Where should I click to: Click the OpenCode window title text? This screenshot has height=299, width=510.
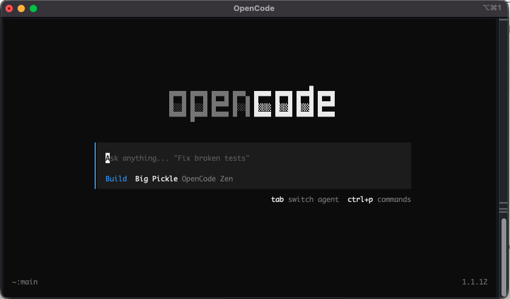pyautogui.click(x=253, y=8)
